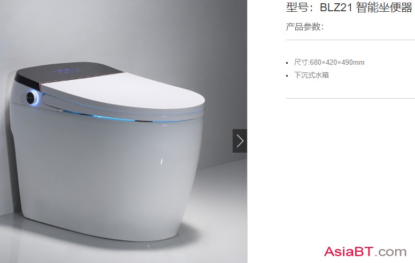Click the 产品参数 section label

tap(304, 27)
